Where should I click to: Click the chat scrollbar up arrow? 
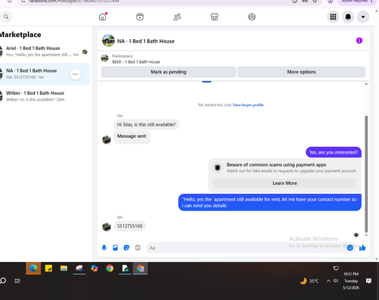[366, 84]
